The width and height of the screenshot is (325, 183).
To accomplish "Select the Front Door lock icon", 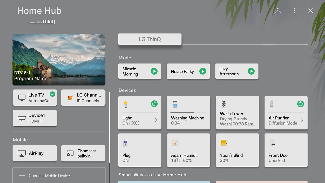I will tap(272, 143).
